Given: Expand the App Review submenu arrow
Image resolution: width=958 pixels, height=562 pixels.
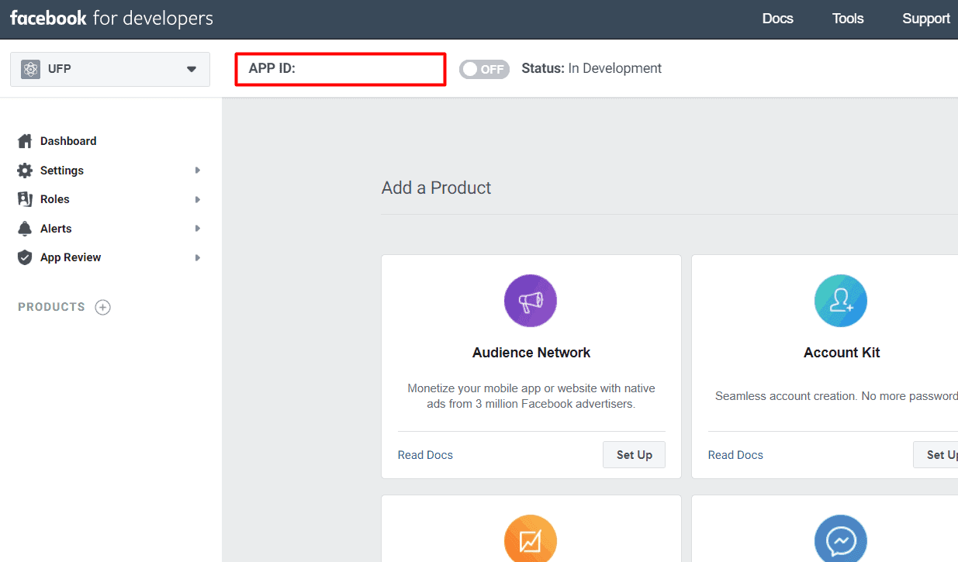Looking at the screenshot, I should tap(198, 257).
